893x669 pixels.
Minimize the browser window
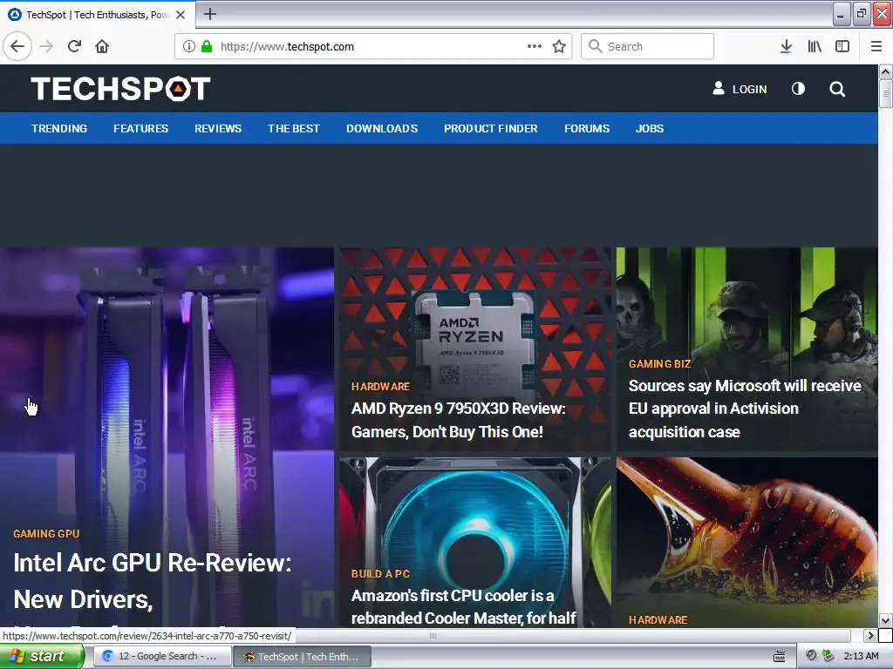(x=840, y=14)
